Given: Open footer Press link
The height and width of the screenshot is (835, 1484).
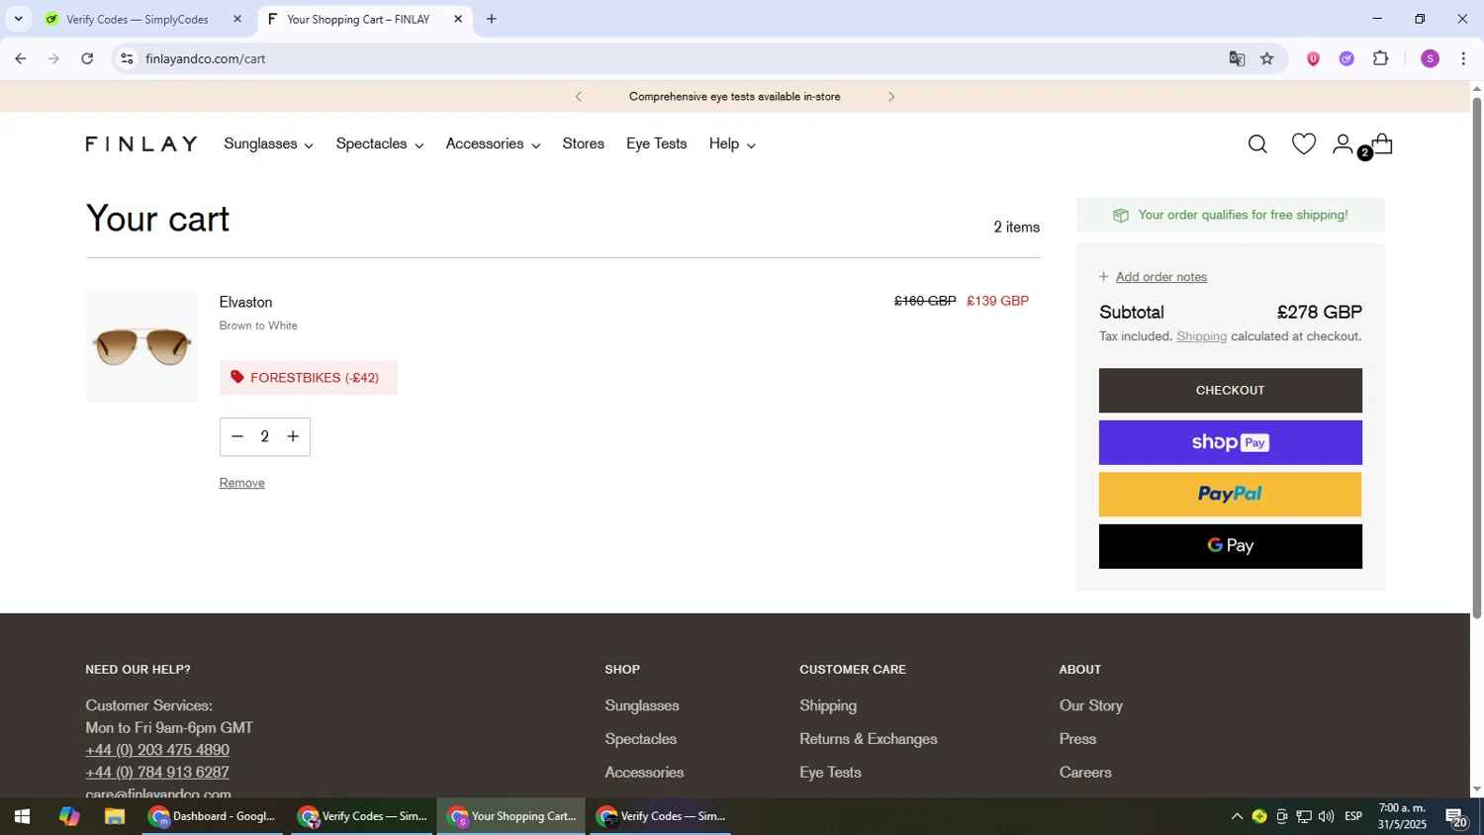Looking at the screenshot, I should (1077, 739).
